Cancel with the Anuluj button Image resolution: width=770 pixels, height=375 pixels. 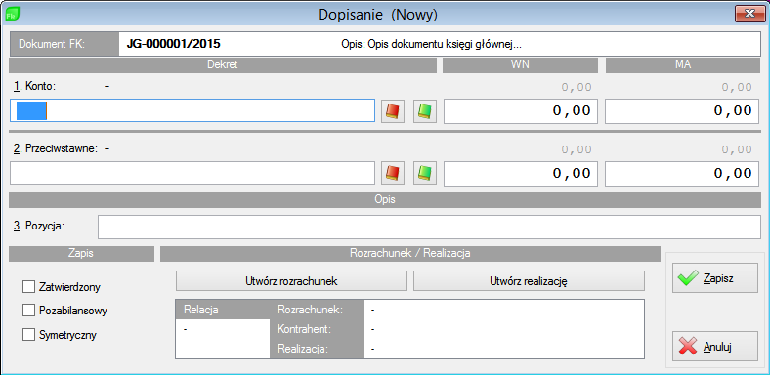point(715,347)
